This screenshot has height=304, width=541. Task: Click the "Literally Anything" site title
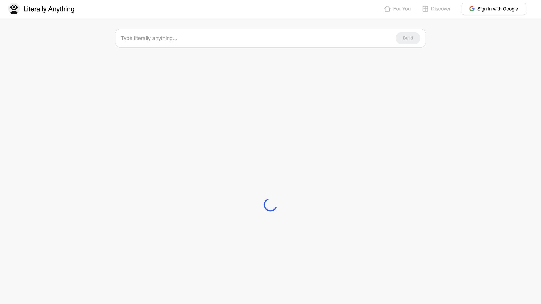(49, 9)
